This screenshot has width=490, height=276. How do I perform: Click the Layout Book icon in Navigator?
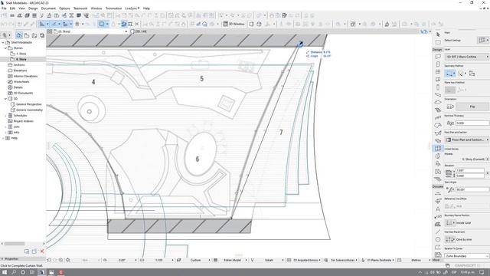[x=34, y=35]
